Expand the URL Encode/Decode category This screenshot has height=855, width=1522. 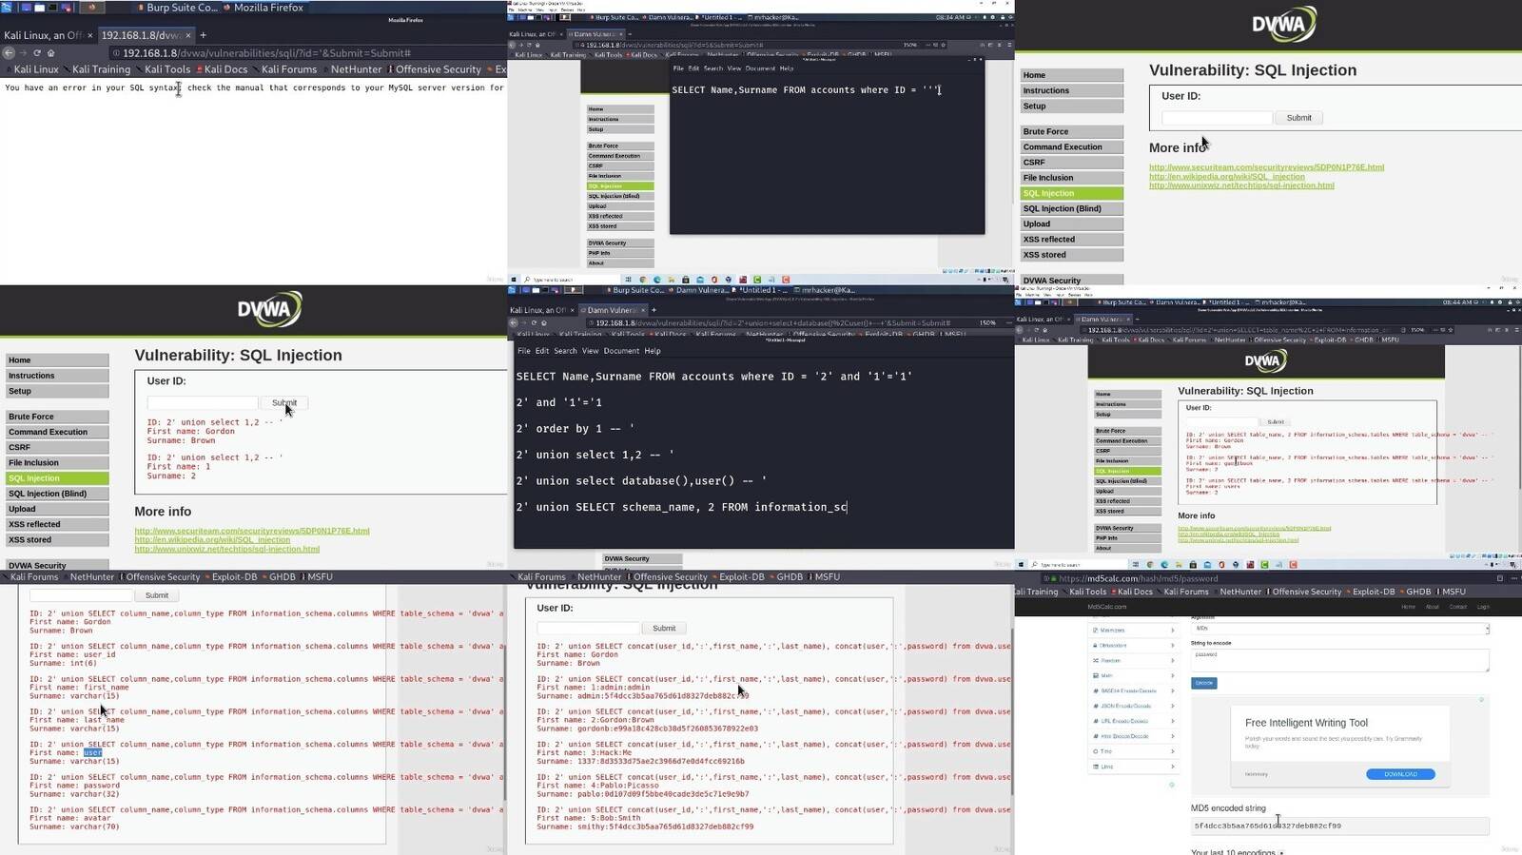1133,721
